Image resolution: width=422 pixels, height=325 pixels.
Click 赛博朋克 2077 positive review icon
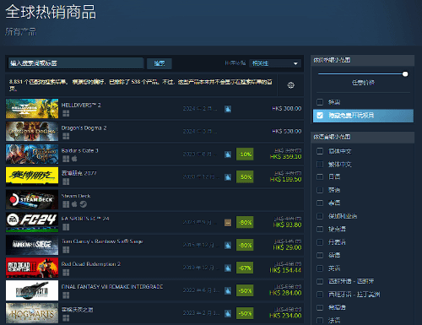pyautogui.click(x=228, y=177)
